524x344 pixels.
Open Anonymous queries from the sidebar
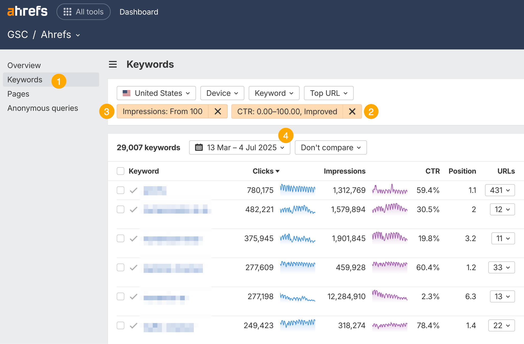(43, 108)
